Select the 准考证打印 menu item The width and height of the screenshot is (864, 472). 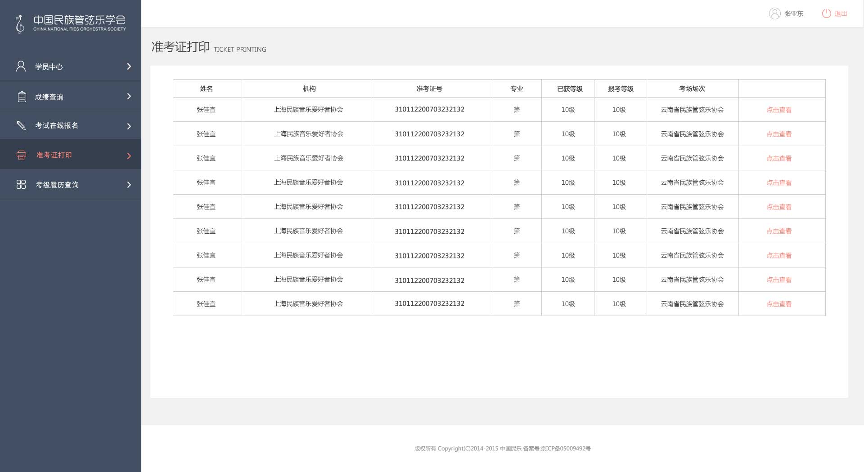(54, 155)
